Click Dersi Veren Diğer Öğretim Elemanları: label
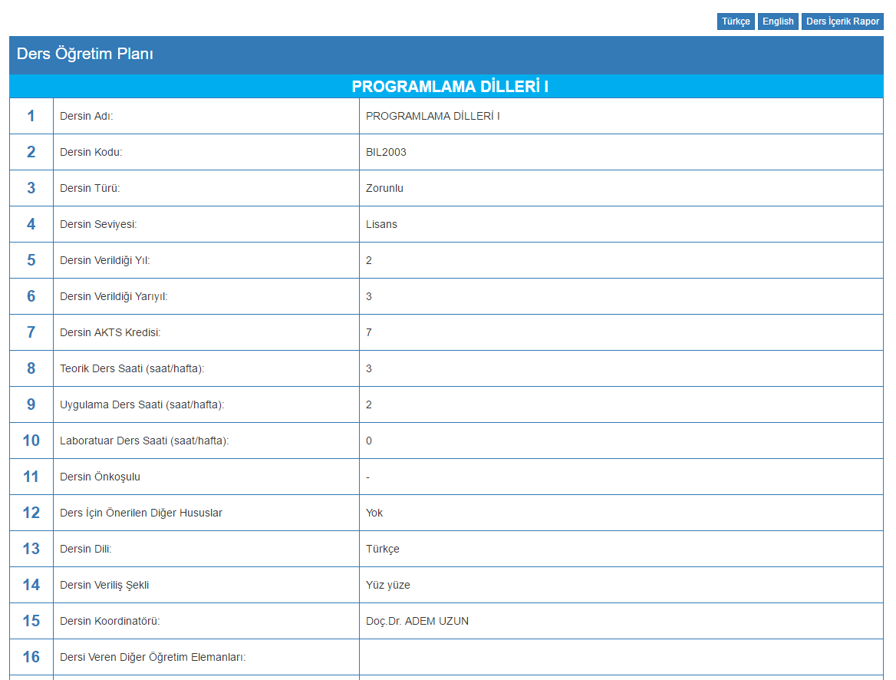This screenshot has height=680, width=896. pyautogui.click(x=153, y=656)
